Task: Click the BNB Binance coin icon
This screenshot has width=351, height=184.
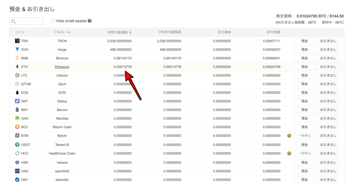Action: tap(17, 58)
